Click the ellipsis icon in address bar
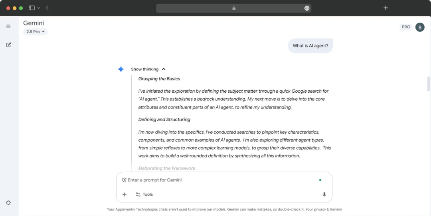Viewport: 431px width, 216px height. [x=307, y=8]
